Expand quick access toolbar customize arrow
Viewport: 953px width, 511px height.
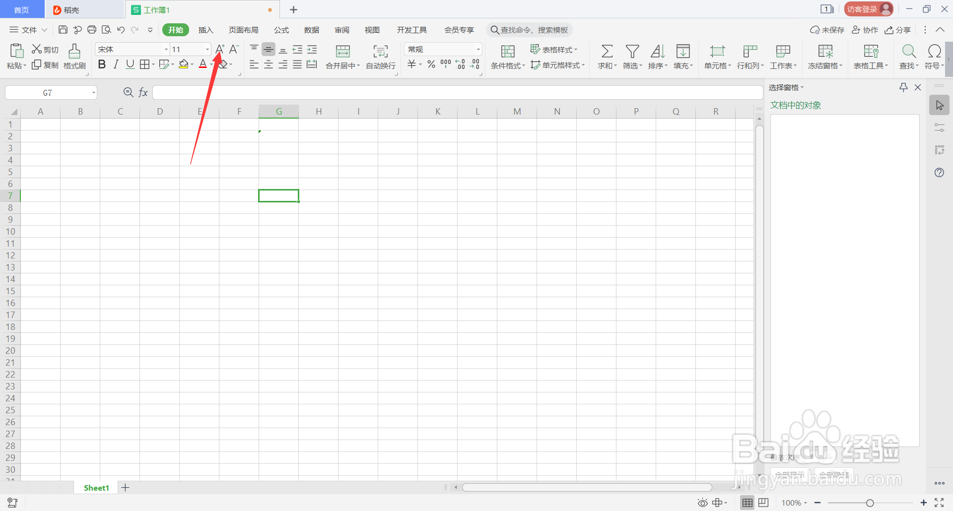coord(150,30)
